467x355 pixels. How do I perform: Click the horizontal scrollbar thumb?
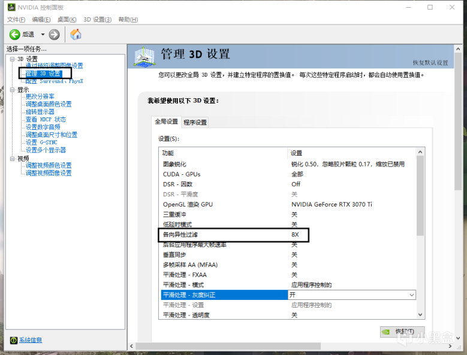click(x=228, y=346)
